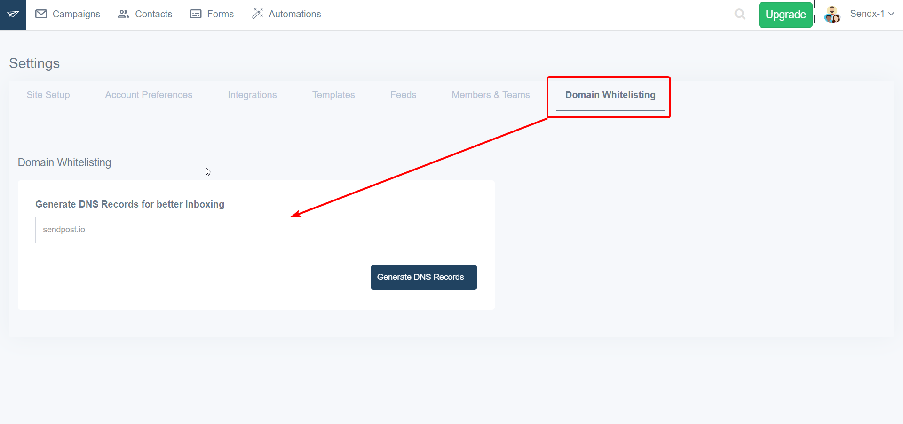The width and height of the screenshot is (903, 424).
Task: Click the green Upgrade button
Action: coord(785,15)
